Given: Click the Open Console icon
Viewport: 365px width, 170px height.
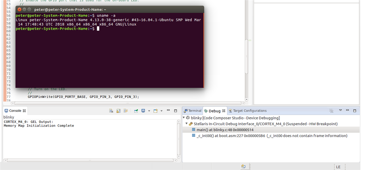Looking at the screenshot, I should click(155, 111).
